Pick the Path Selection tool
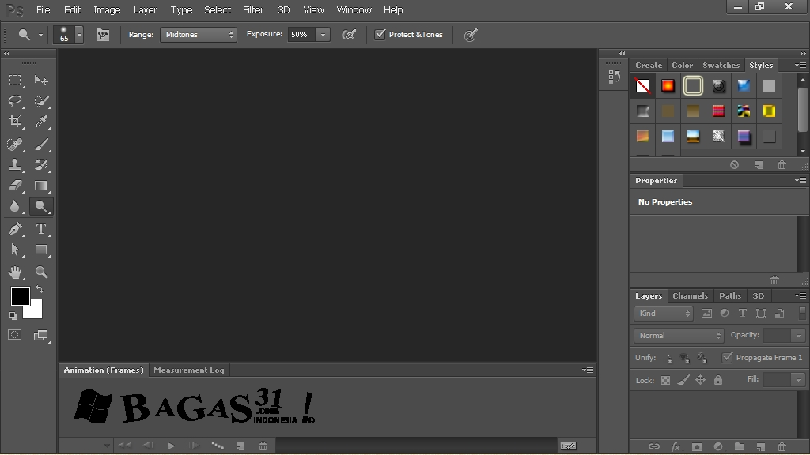Viewport: 810px width, 455px height. coord(15,250)
